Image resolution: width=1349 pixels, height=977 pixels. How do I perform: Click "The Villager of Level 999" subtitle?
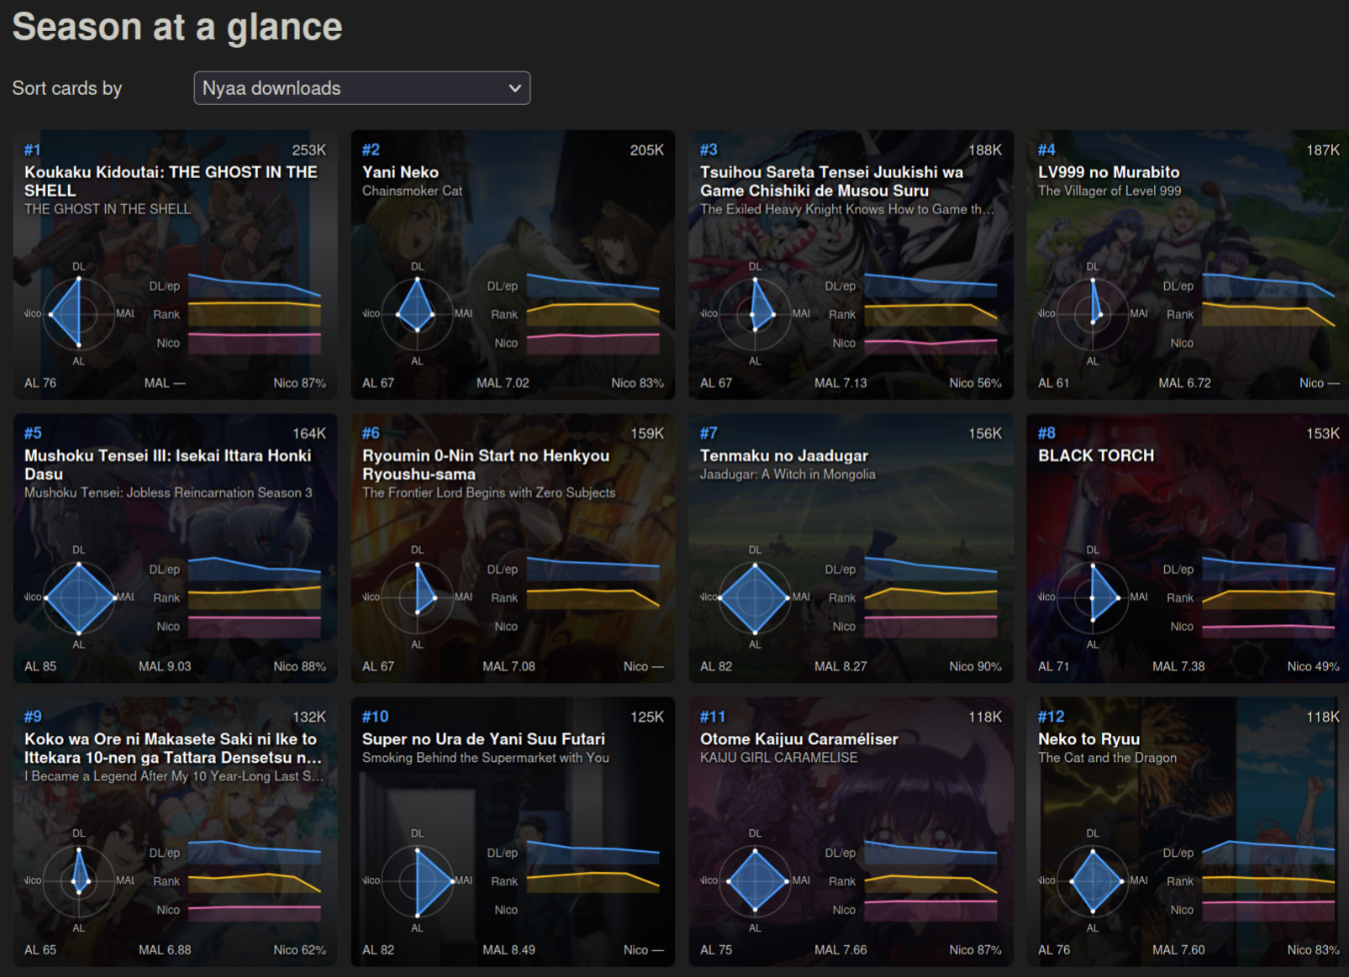[1109, 191]
